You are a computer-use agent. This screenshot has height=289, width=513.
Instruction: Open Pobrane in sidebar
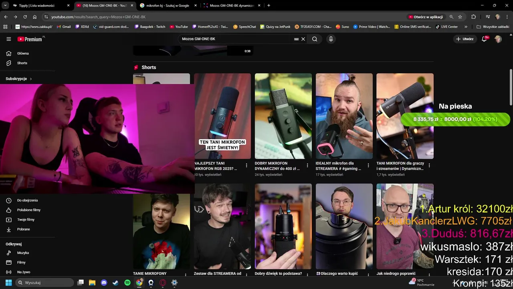click(23, 229)
